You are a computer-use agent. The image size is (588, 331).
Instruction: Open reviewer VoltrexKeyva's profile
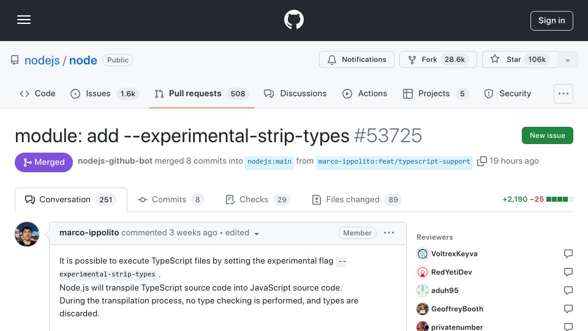point(454,254)
